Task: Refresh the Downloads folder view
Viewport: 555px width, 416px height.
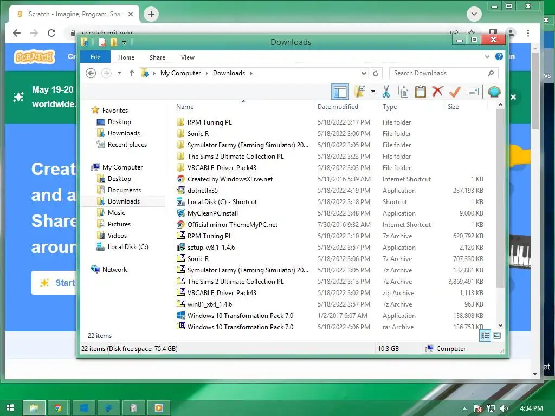Action: 376,73
